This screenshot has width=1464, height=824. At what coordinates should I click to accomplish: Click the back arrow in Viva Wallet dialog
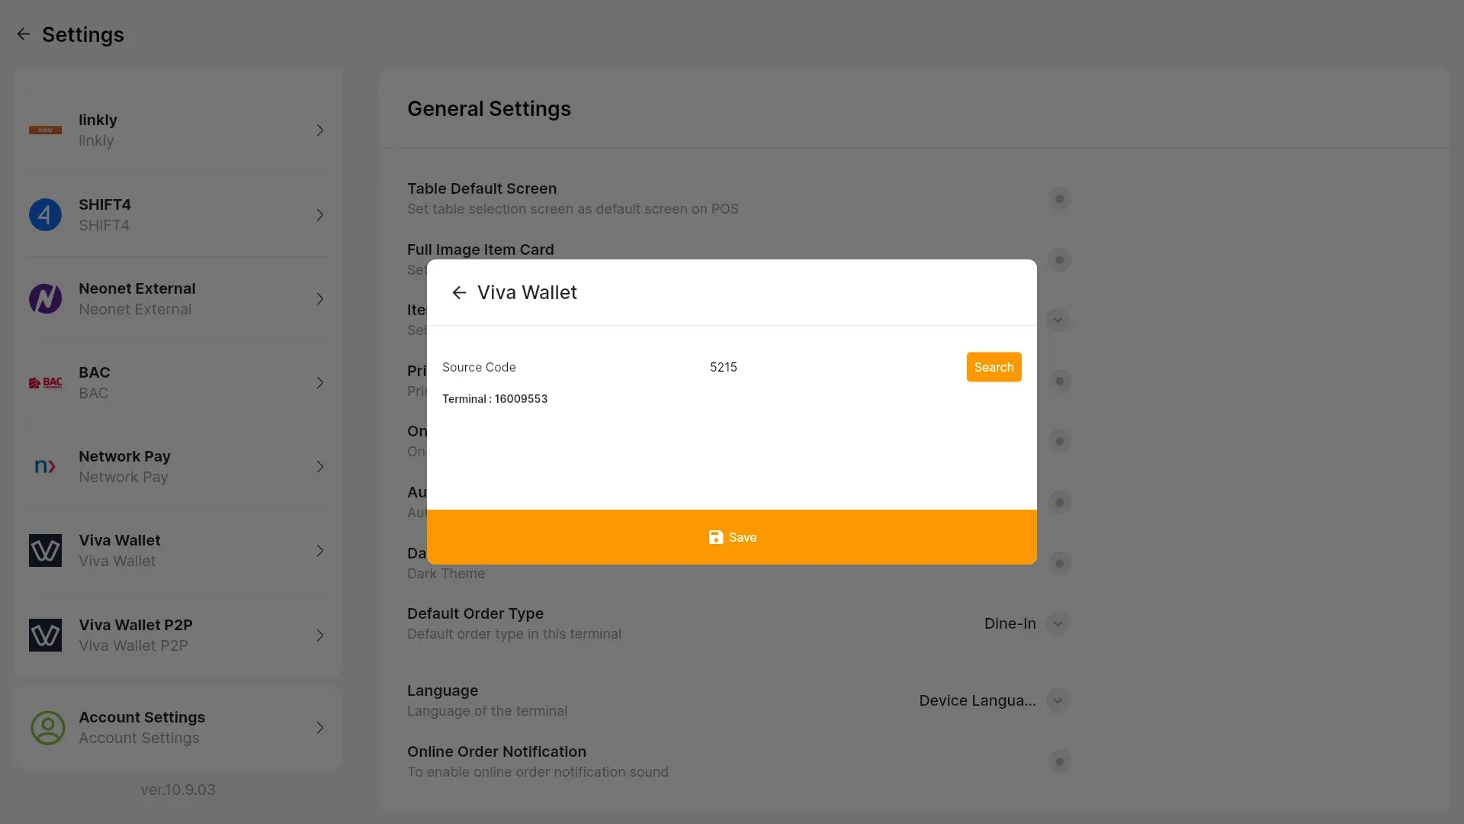pos(458,293)
